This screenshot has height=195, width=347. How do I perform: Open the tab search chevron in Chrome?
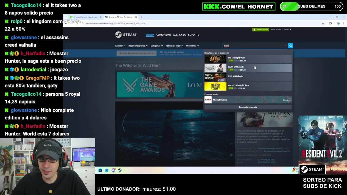click(66, 17)
